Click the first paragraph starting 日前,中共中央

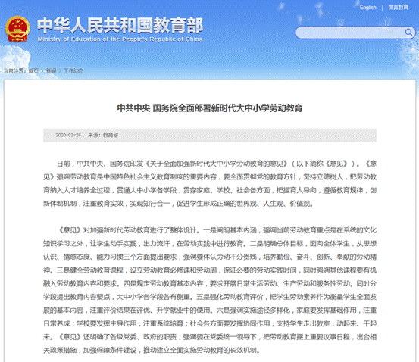pyautogui.click(x=210, y=183)
